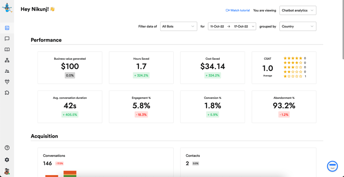
Task: Click the Business value generated card
Action: point(70,68)
